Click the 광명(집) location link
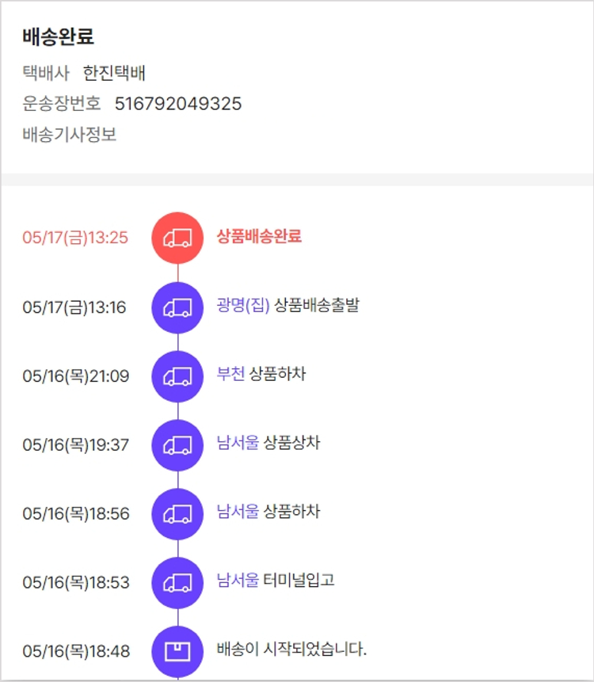 pos(243,306)
